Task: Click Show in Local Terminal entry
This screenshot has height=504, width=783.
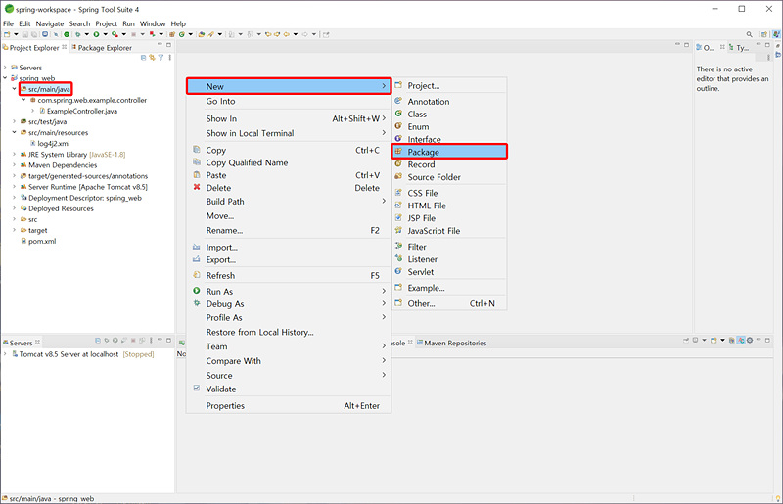Action: pyautogui.click(x=288, y=133)
